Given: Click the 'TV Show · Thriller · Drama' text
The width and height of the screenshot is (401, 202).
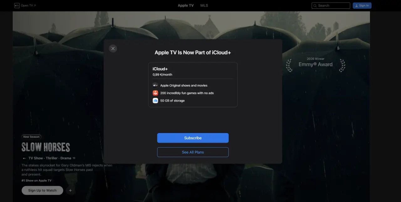Looking at the screenshot, I should click(50, 158).
